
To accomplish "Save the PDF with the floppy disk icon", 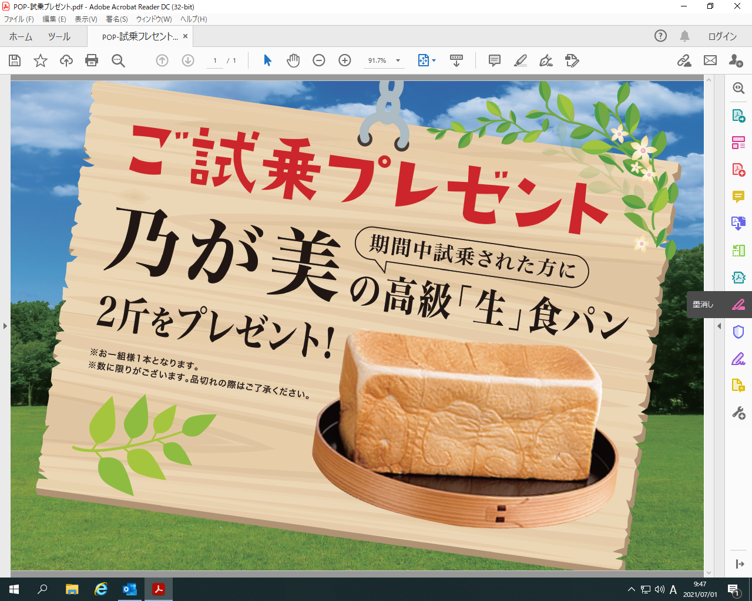I will (x=15, y=60).
